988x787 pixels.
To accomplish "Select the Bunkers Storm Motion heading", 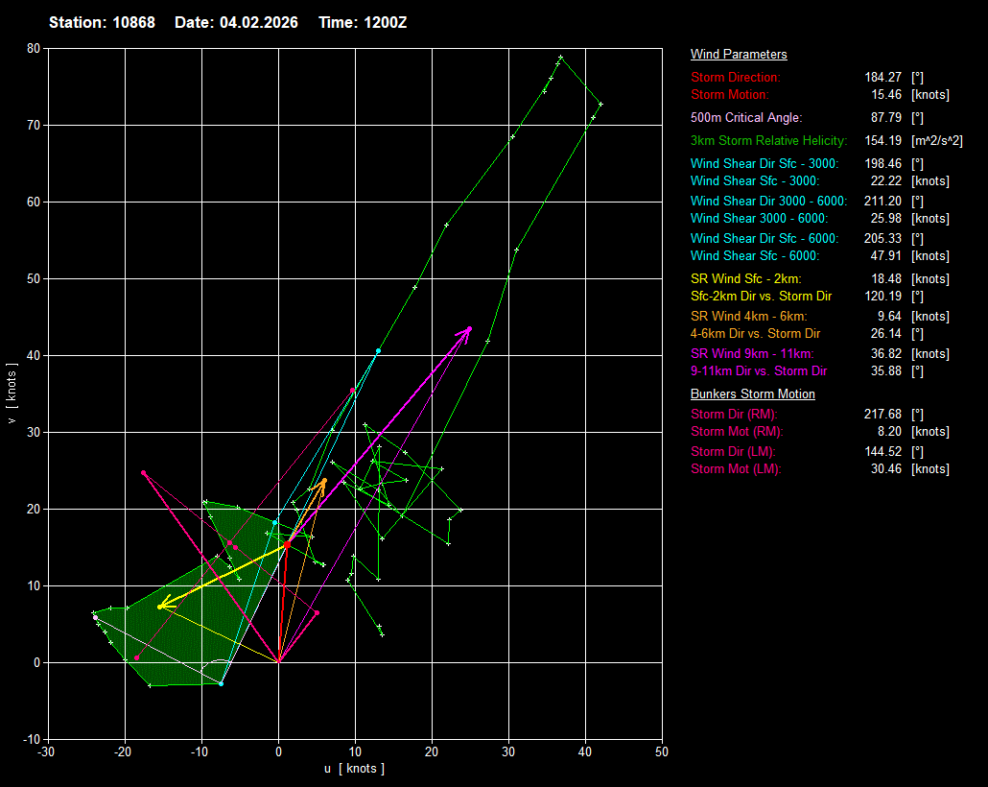I will (752, 393).
